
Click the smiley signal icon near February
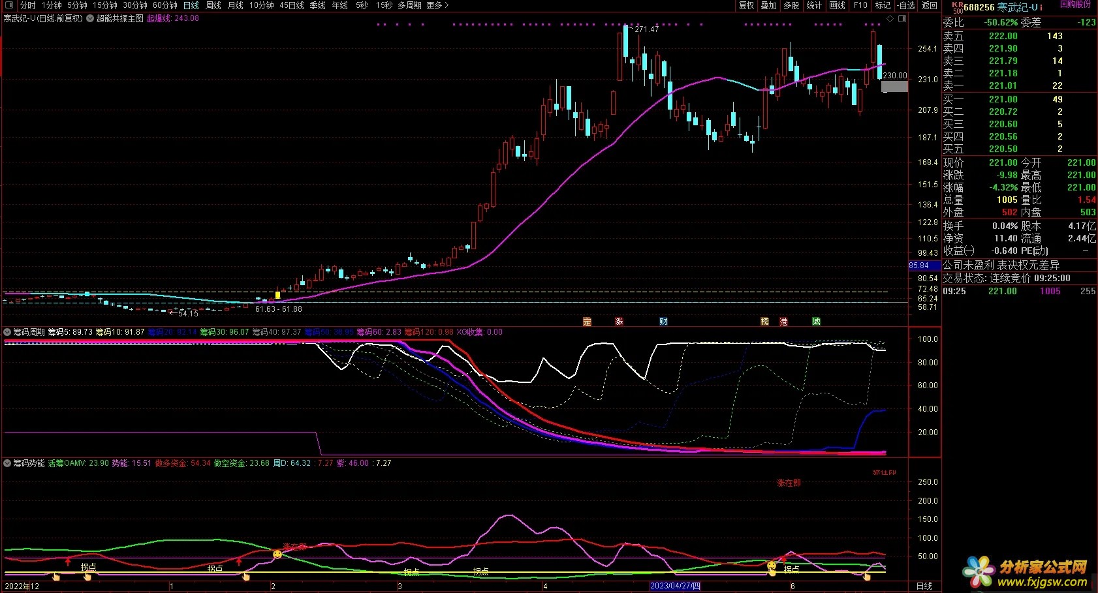coord(277,554)
